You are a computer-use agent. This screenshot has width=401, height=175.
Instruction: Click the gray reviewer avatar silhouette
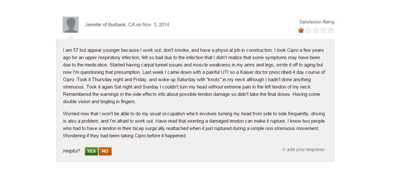click(x=71, y=25)
